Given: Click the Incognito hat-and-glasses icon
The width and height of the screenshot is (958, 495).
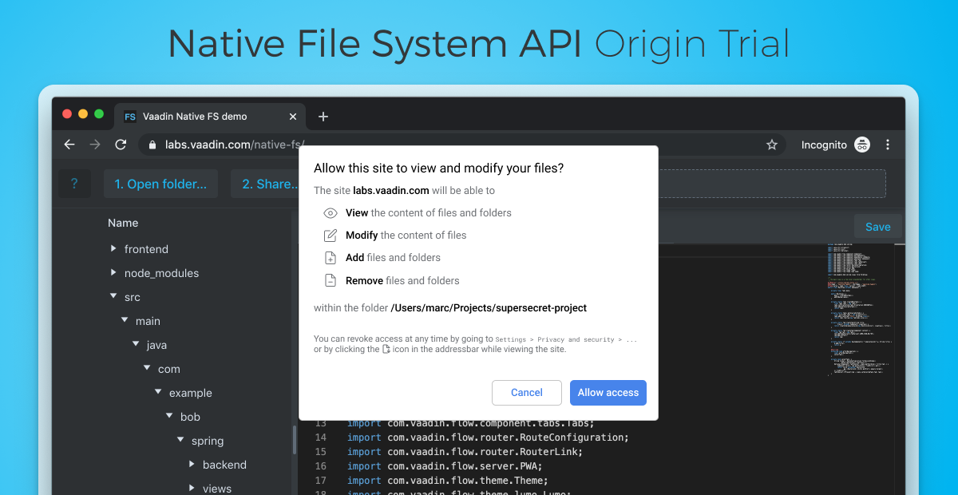Looking at the screenshot, I should (x=862, y=145).
